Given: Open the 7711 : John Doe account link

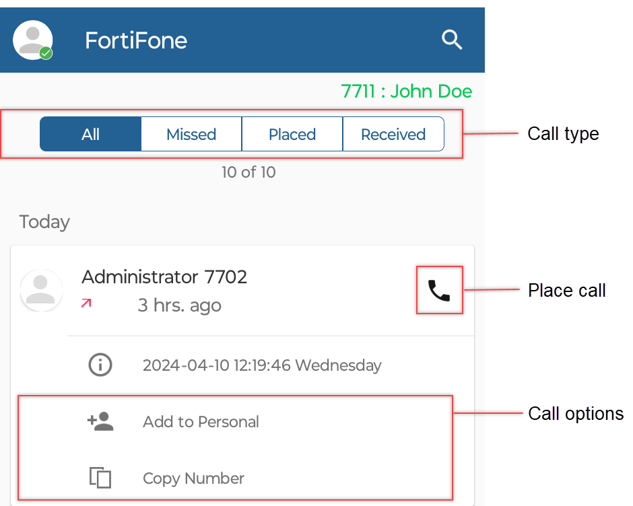Looking at the screenshot, I should tap(407, 92).
